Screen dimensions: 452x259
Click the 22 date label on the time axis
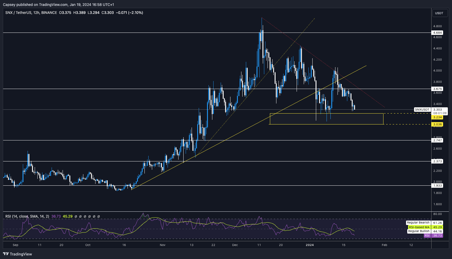213,245
